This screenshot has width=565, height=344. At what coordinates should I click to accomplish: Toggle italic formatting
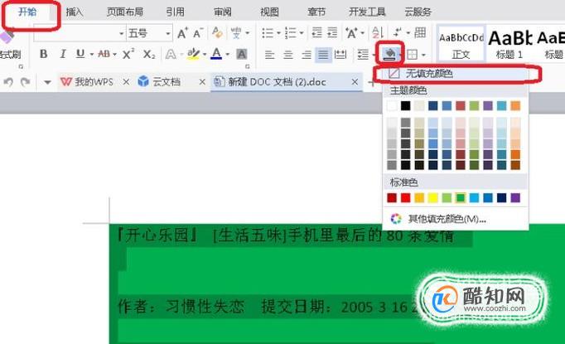tap(63, 54)
